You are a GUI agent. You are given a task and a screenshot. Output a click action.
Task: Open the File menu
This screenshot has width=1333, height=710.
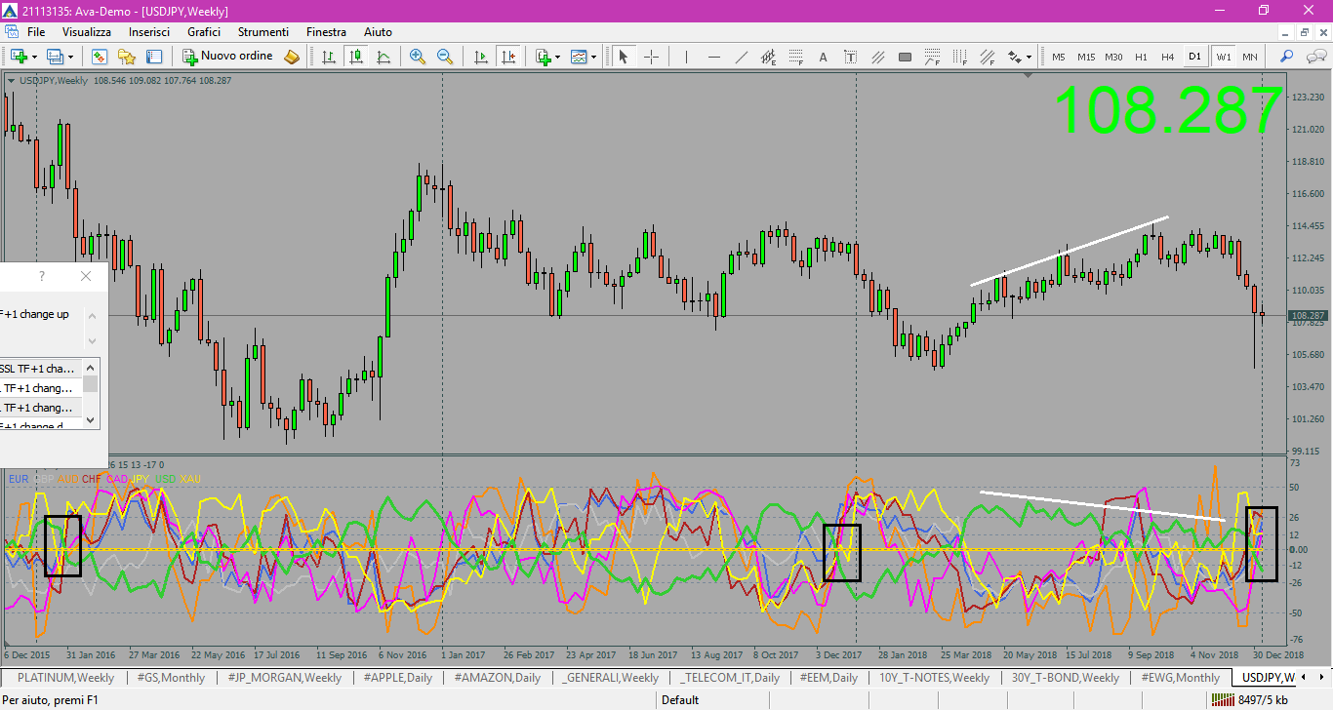pyautogui.click(x=36, y=32)
